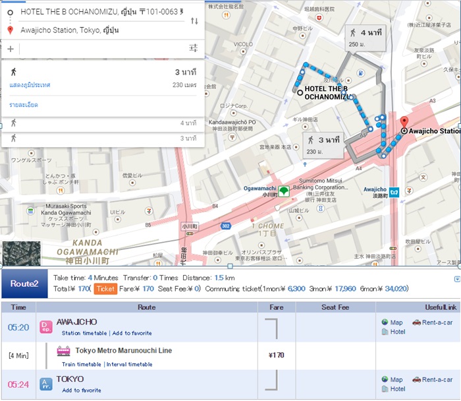This screenshot has height=401, width=461.
Task: Open Map link in TOKYO row
Action: pyautogui.click(x=396, y=379)
